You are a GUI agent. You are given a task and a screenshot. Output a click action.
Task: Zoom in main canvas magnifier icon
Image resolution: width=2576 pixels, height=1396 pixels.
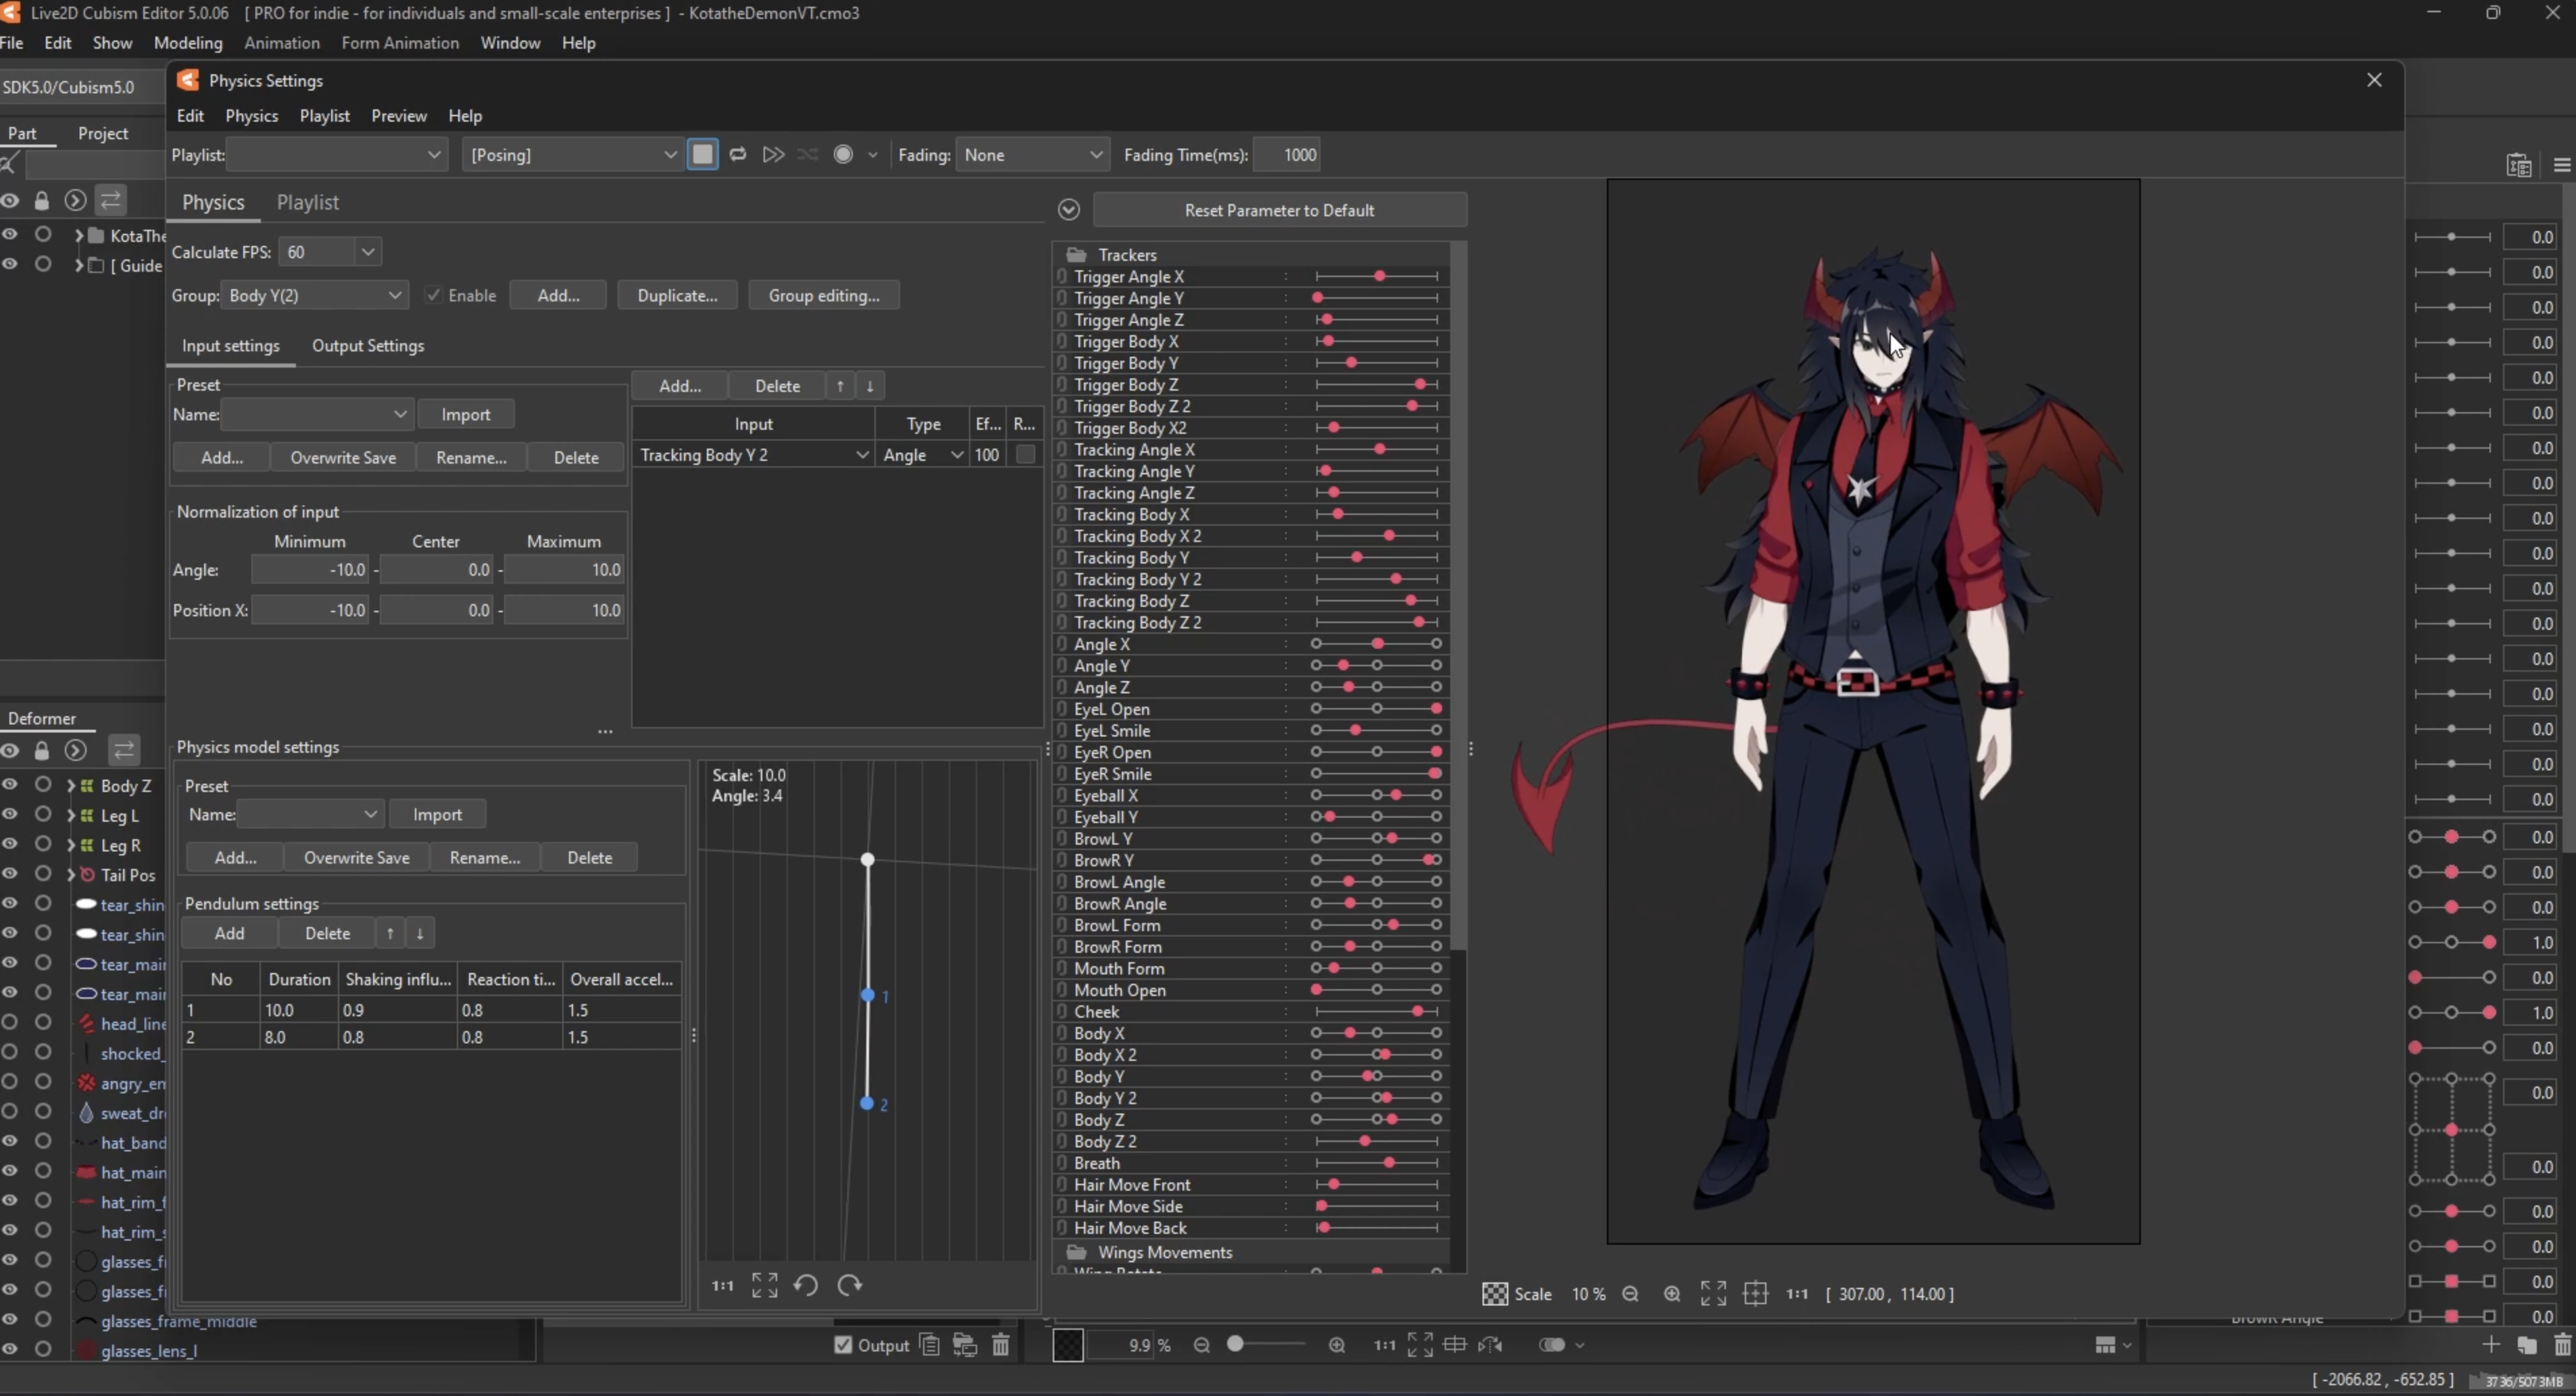tap(1337, 1345)
